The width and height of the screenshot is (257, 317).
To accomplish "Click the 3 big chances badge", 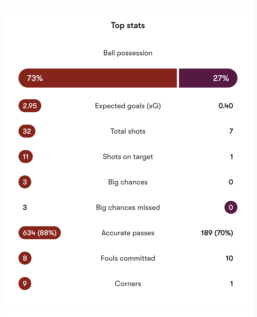I will coord(25,182).
